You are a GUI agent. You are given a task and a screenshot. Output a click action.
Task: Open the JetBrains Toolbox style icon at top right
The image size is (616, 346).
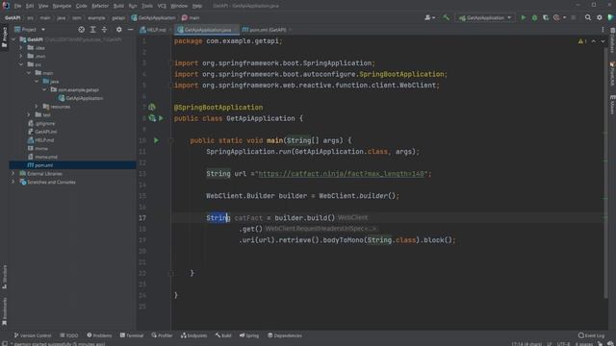pyautogui.click(x=610, y=17)
